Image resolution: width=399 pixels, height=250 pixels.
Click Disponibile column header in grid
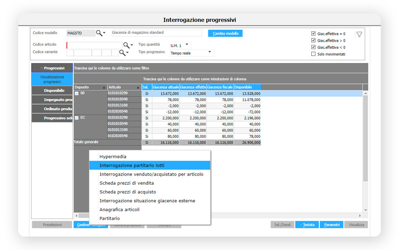coord(247,87)
